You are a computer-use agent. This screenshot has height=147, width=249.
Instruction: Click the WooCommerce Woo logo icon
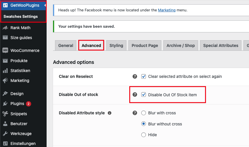click(5, 50)
